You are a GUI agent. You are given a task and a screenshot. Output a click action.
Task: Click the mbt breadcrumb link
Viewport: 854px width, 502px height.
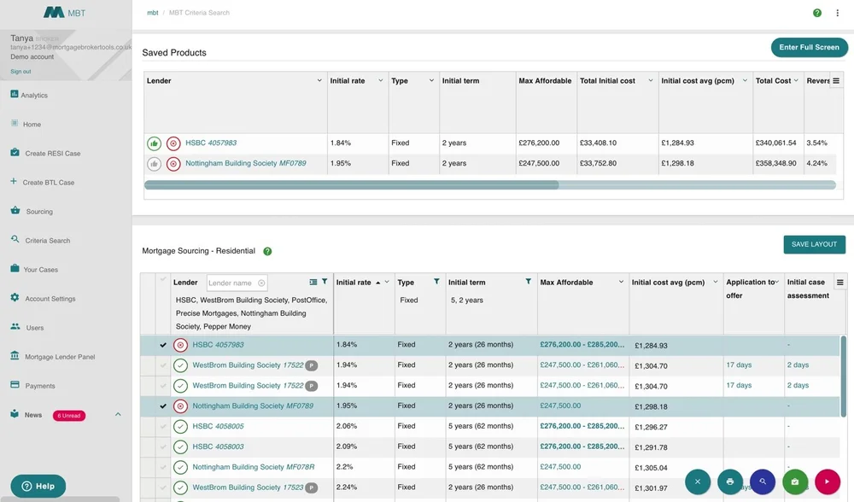[153, 13]
